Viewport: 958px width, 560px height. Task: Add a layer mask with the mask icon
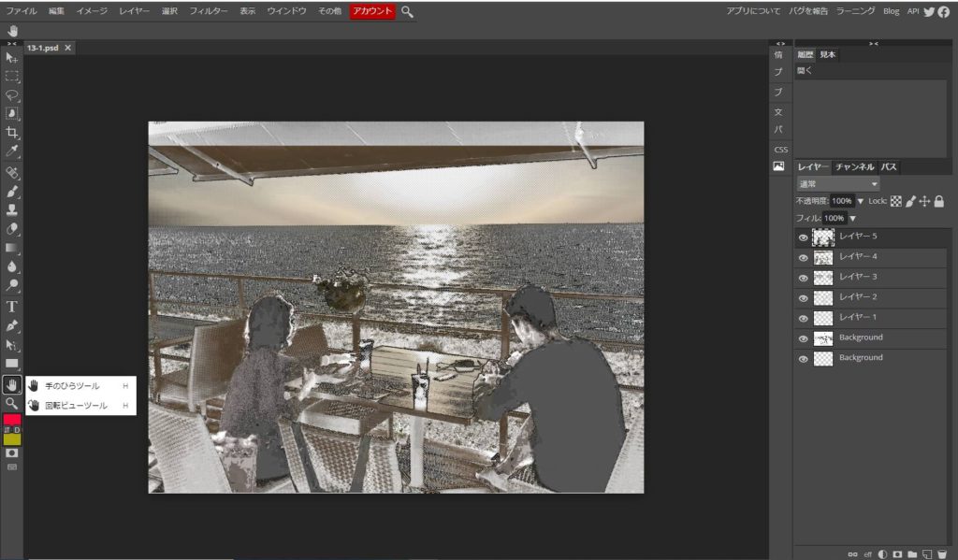[x=897, y=553]
